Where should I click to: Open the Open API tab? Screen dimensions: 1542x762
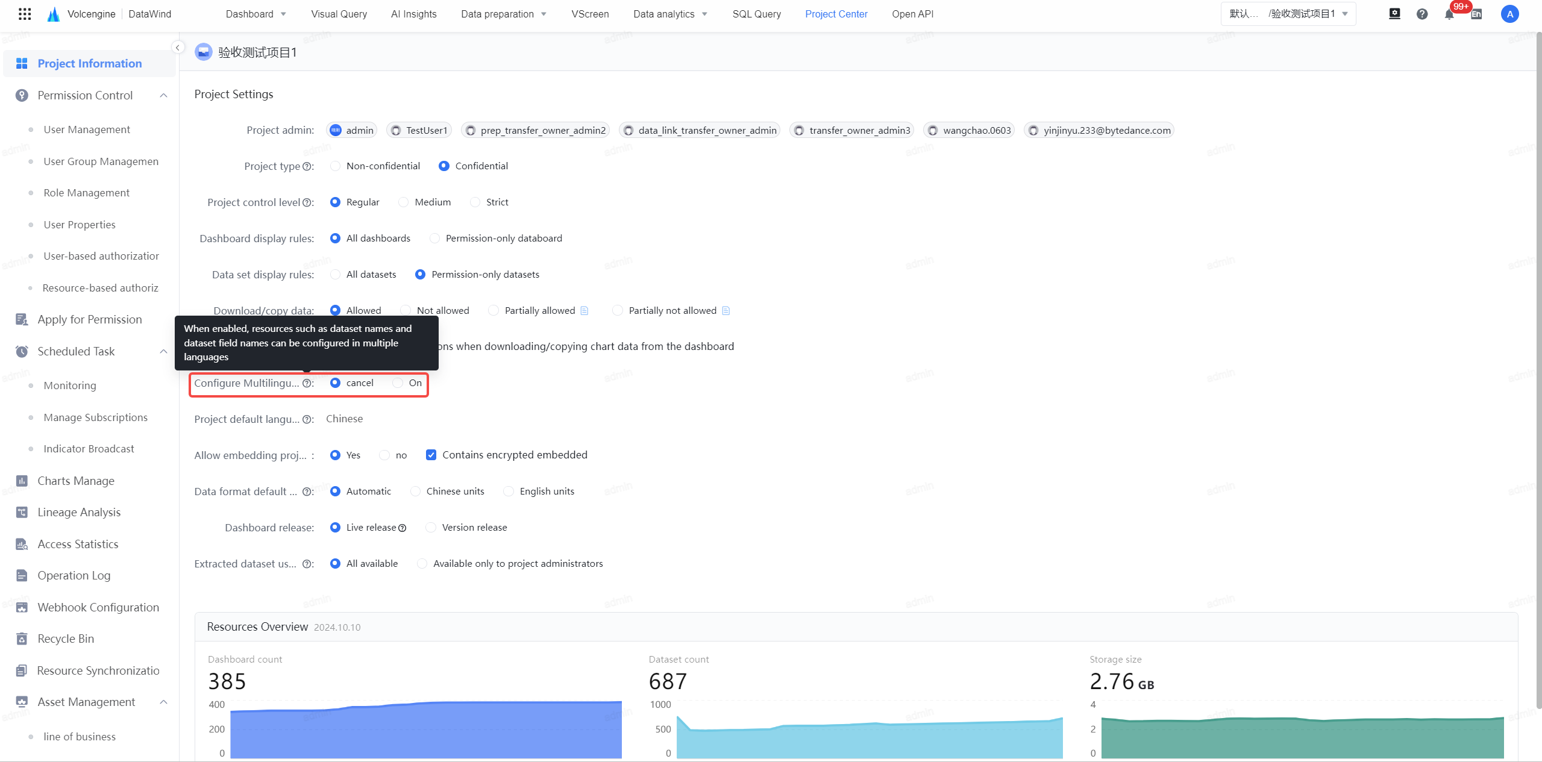pyautogui.click(x=912, y=14)
